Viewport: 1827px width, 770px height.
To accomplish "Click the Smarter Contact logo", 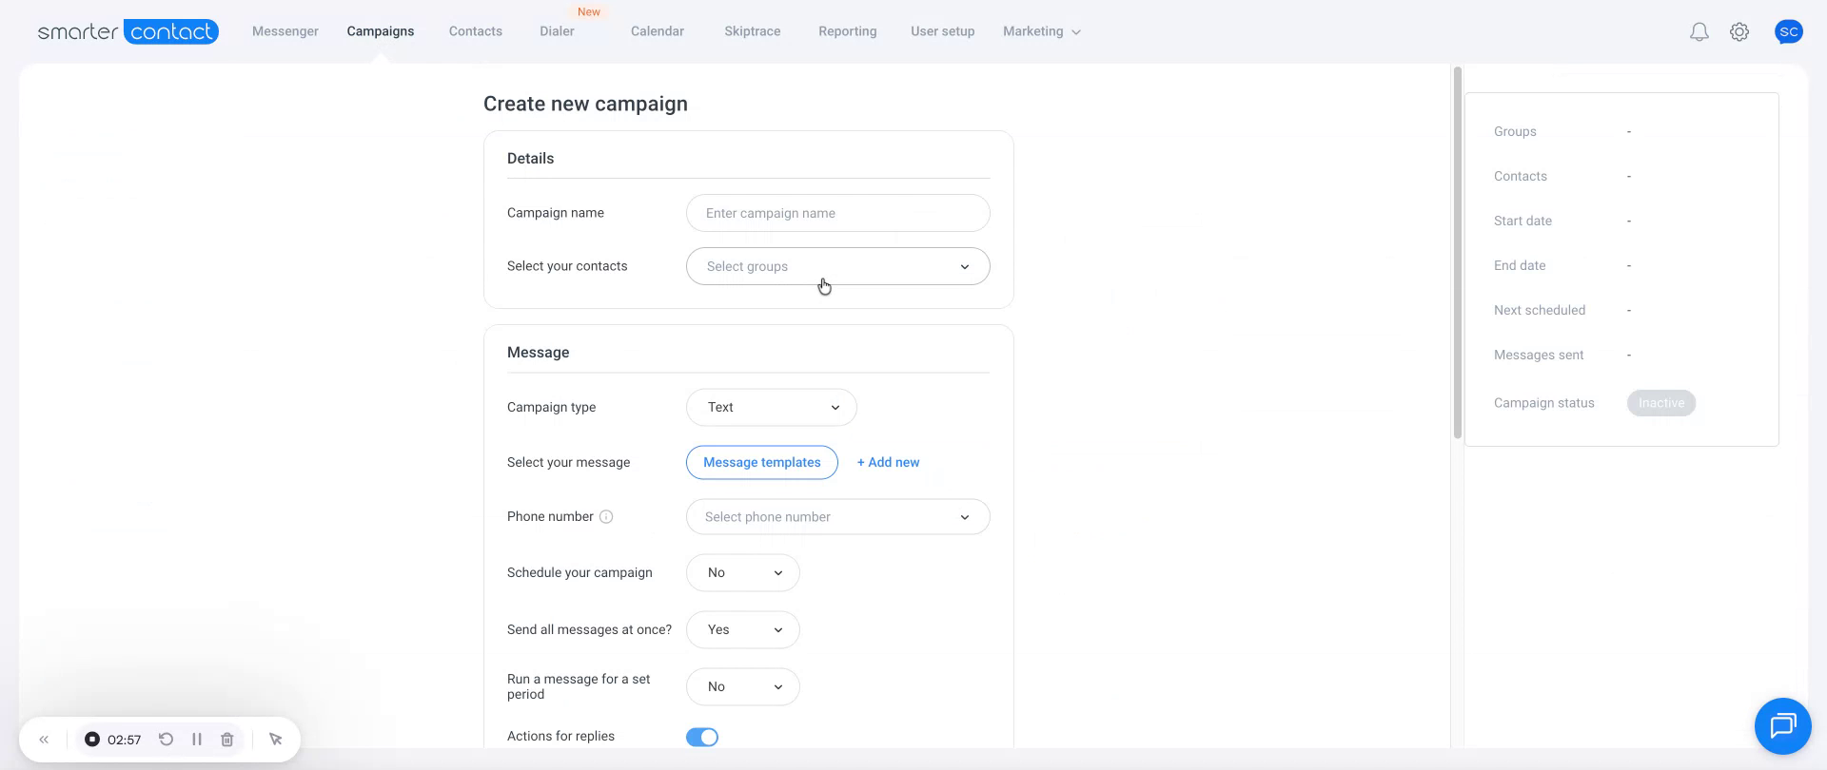I will tap(128, 31).
